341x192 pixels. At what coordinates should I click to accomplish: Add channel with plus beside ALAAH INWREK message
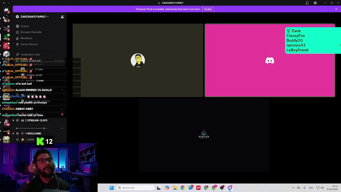(62, 90)
